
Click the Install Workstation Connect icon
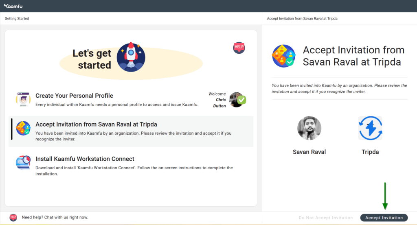(x=23, y=162)
